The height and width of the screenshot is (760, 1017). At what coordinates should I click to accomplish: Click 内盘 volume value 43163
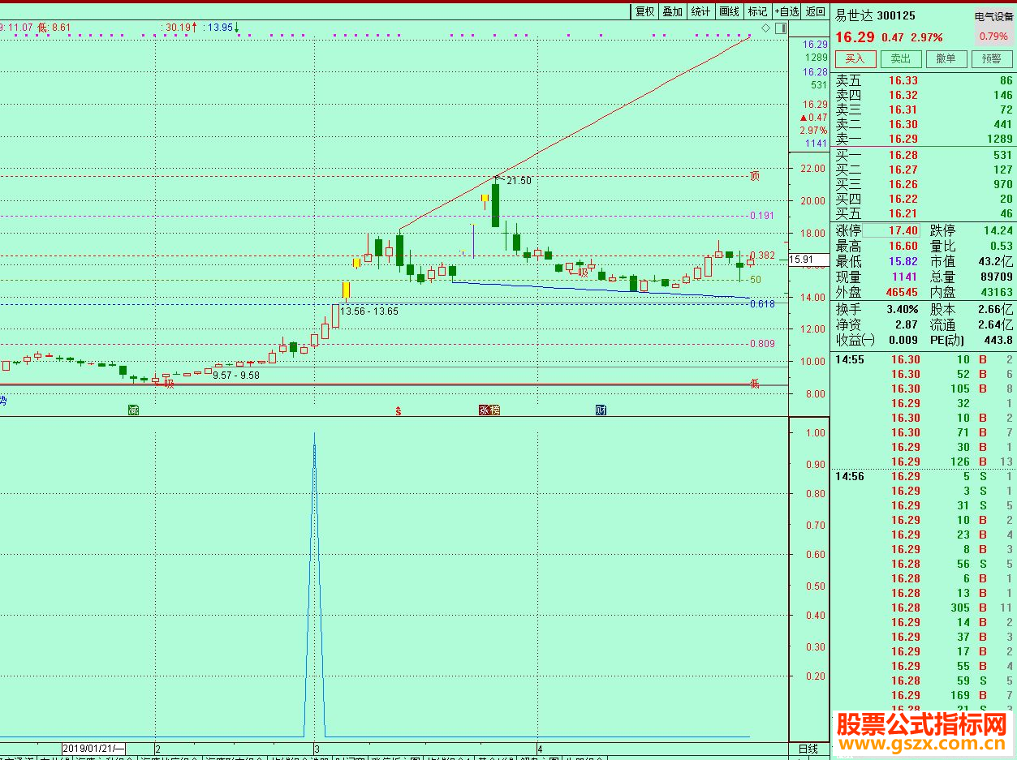tap(997, 292)
